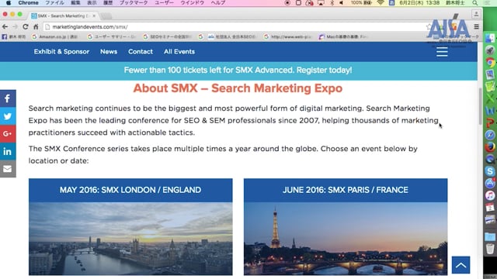This screenshot has height=279, width=497.
Task: Reload the page in Chrome
Action: [x=26, y=27]
